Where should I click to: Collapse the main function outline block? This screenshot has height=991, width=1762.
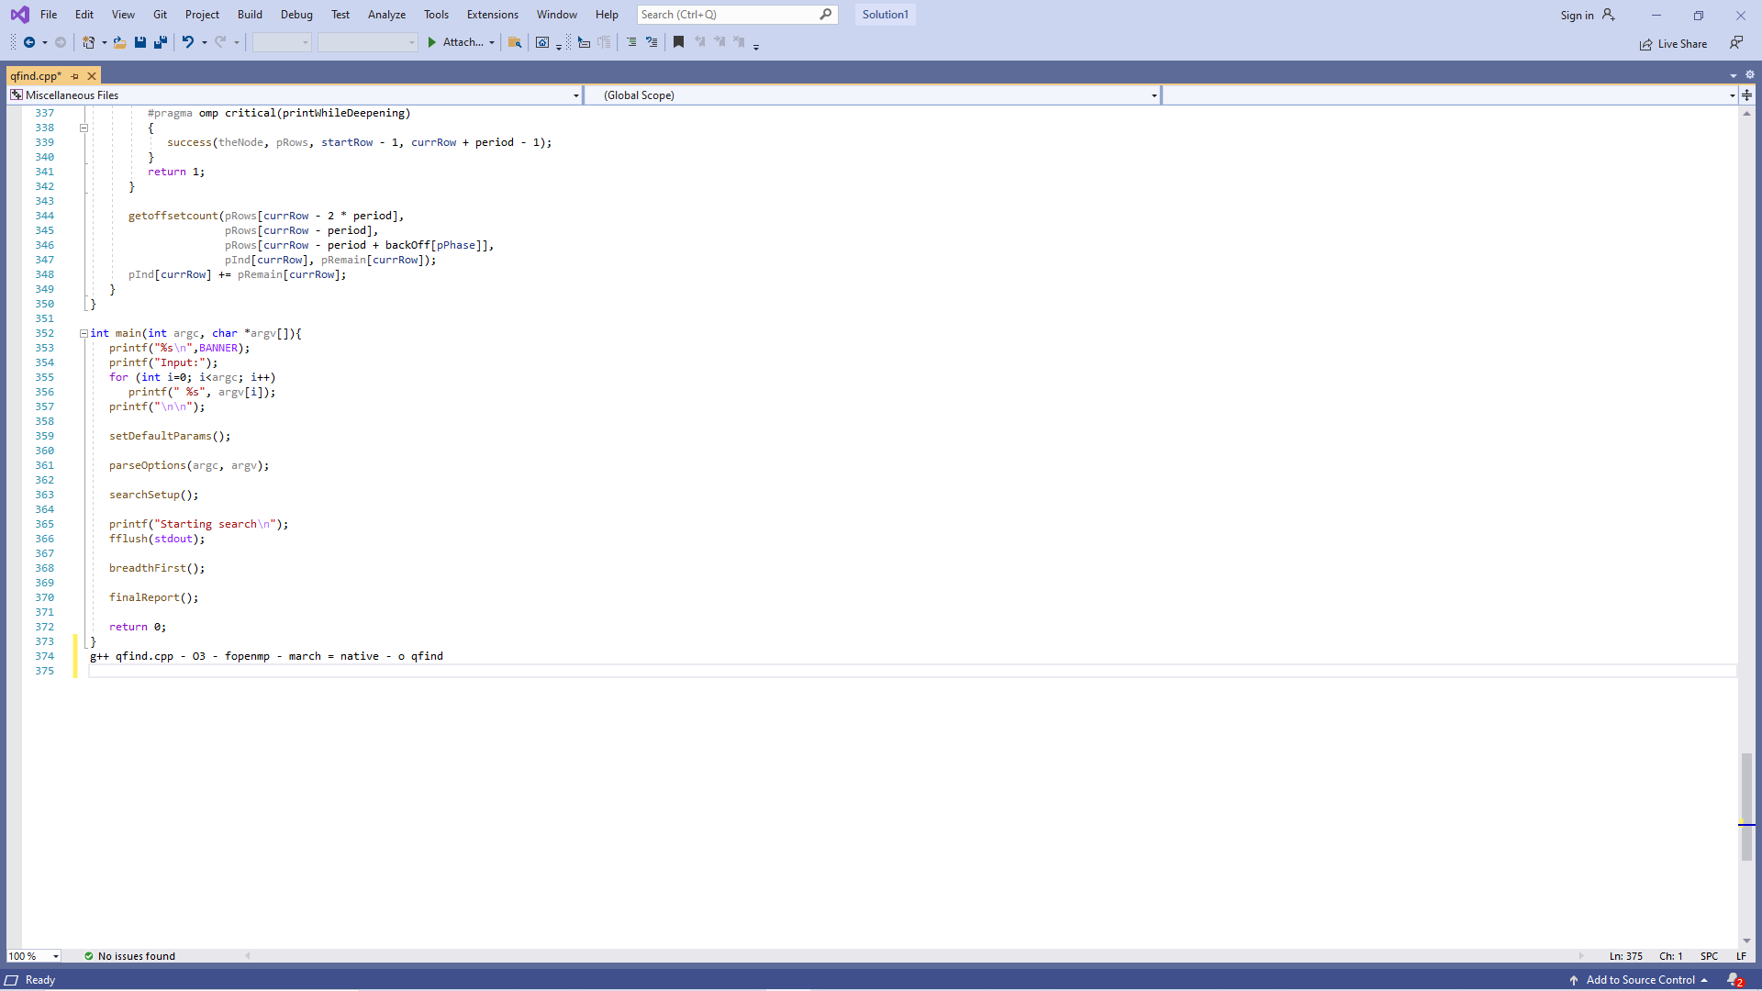click(x=84, y=333)
